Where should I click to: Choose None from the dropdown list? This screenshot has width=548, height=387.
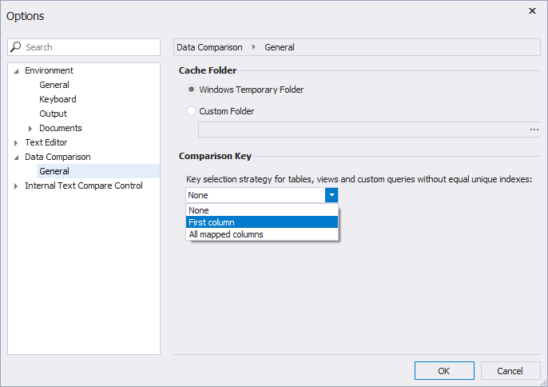(262, 210)
